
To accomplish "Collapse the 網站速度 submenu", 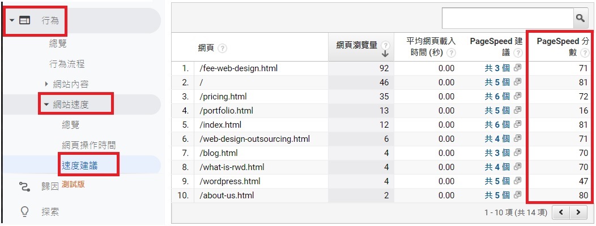I will pos(46,105).
